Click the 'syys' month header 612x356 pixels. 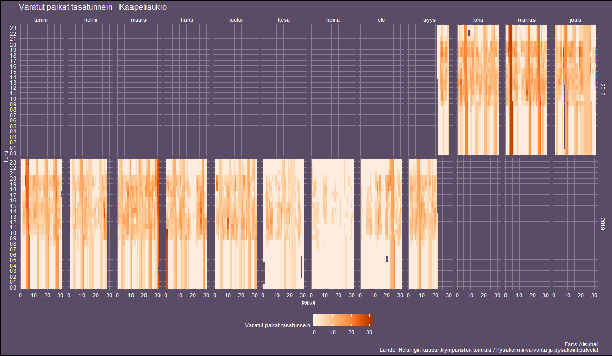point(430,20)
